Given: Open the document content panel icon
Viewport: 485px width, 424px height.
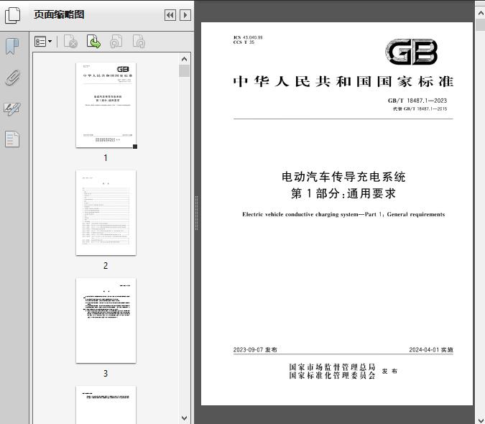Looking at the screenshot, I should [x=12, y=139].
